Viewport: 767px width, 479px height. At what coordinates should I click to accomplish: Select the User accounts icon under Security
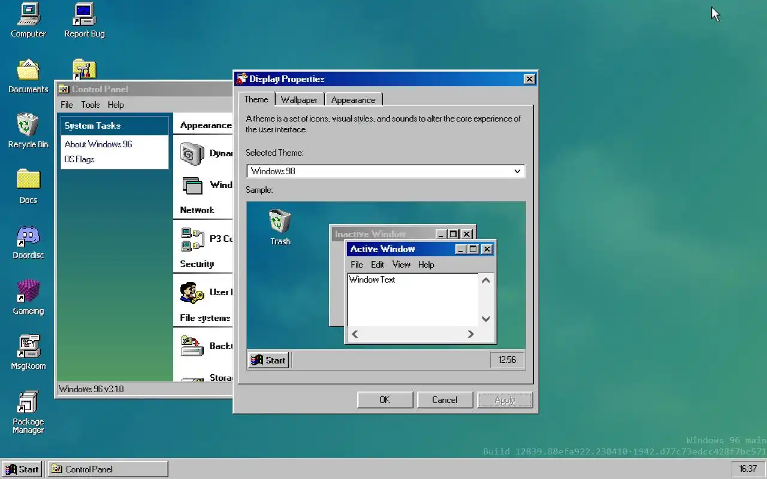tap(192, 292)
